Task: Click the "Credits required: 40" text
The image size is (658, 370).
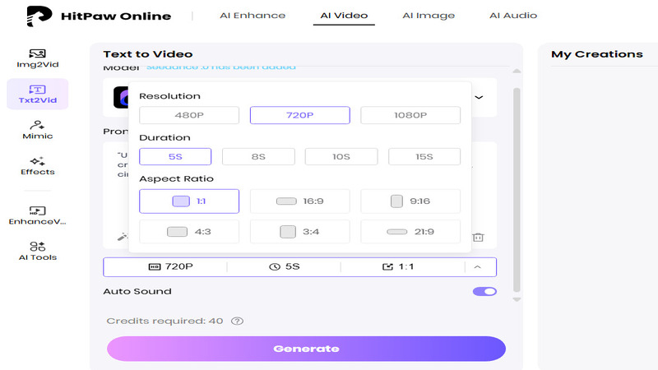Action: click(x=164, y=321)
